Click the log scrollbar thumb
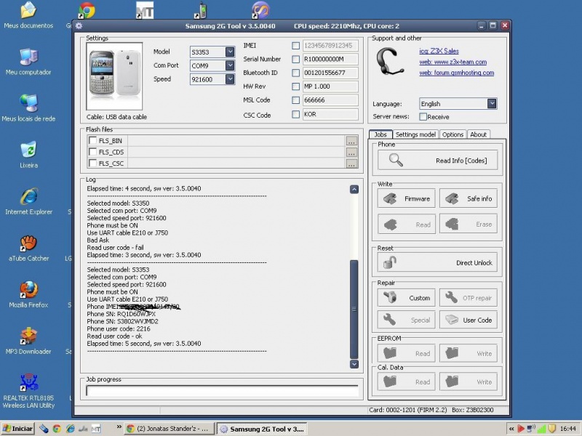This screenshot has width=582, height=436. pyautogui.click(x=354, y=310)
